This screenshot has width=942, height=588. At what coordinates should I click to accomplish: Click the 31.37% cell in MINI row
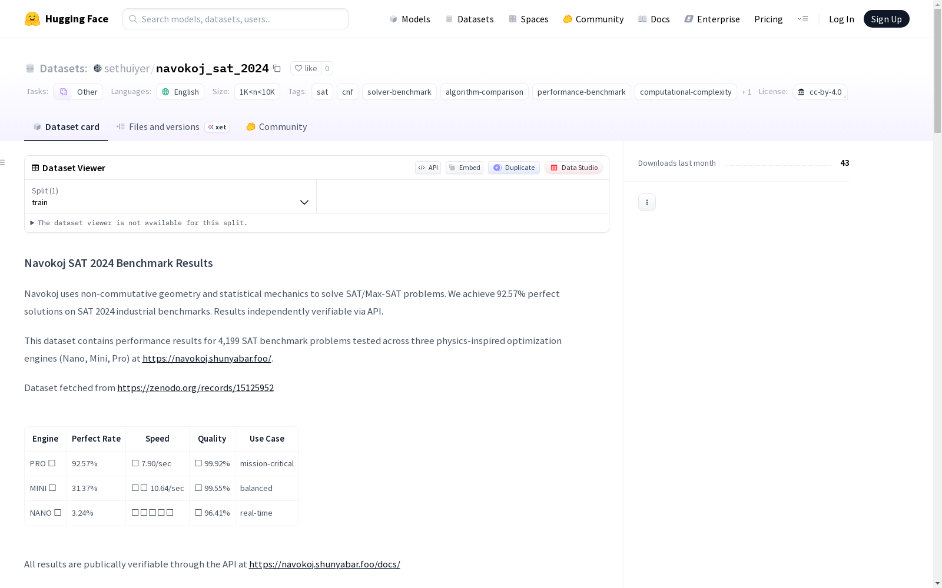tap(96, 488)
